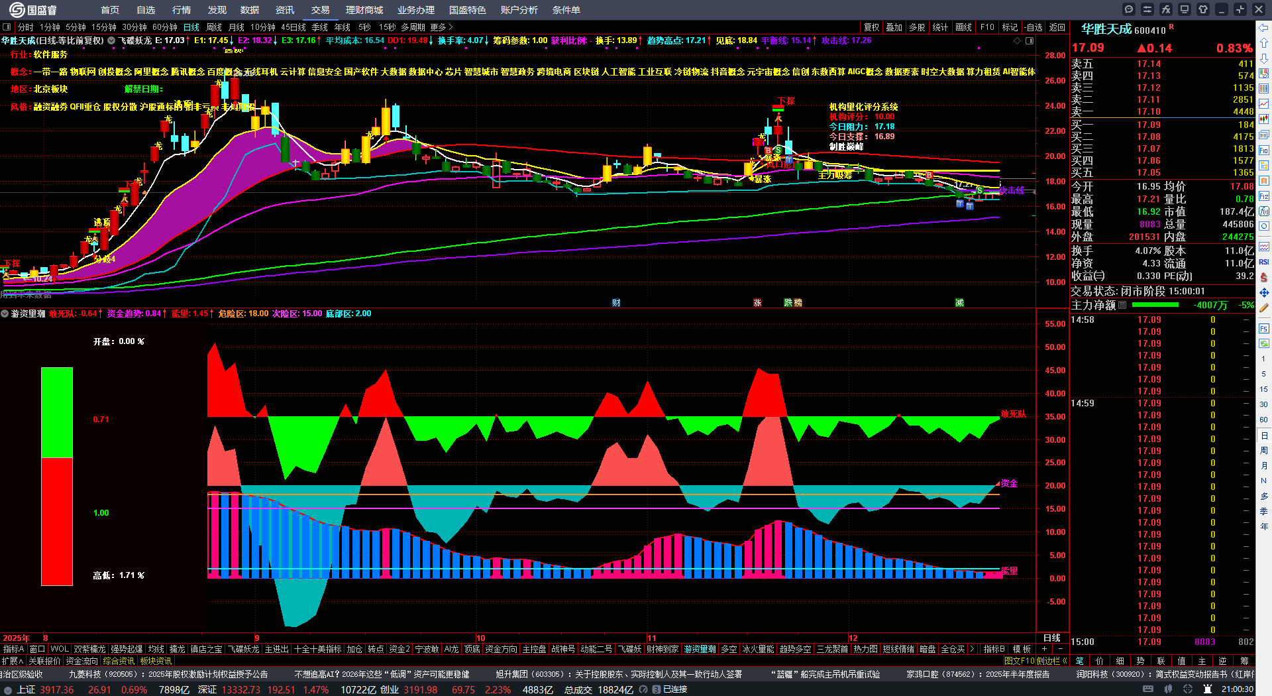Click the 15:00 final trade row

[x=1162, y=642]
